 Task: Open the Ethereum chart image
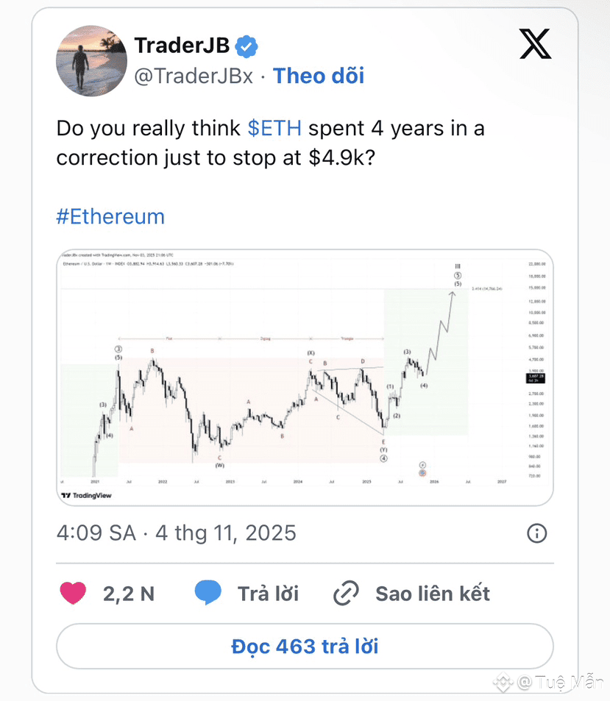[x=305, y=377]
